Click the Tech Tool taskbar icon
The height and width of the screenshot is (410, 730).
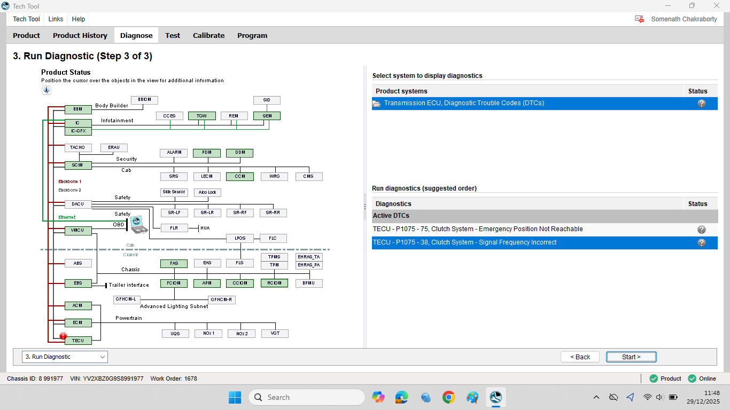pos(496,397)
